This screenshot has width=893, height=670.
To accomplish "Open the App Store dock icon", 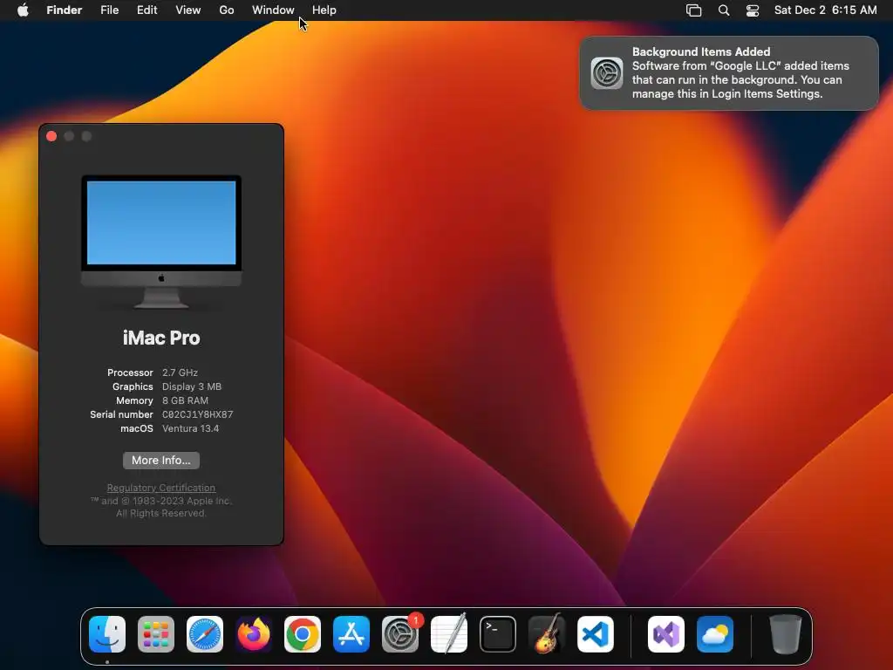I will (351, 634).
